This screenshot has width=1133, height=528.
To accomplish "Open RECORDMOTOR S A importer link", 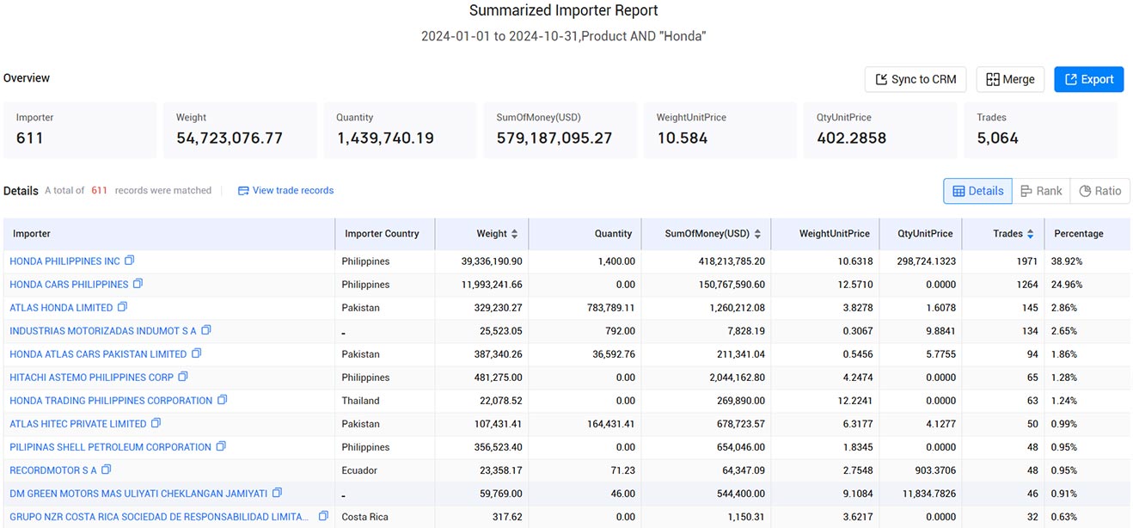I will tap(53, 470).
